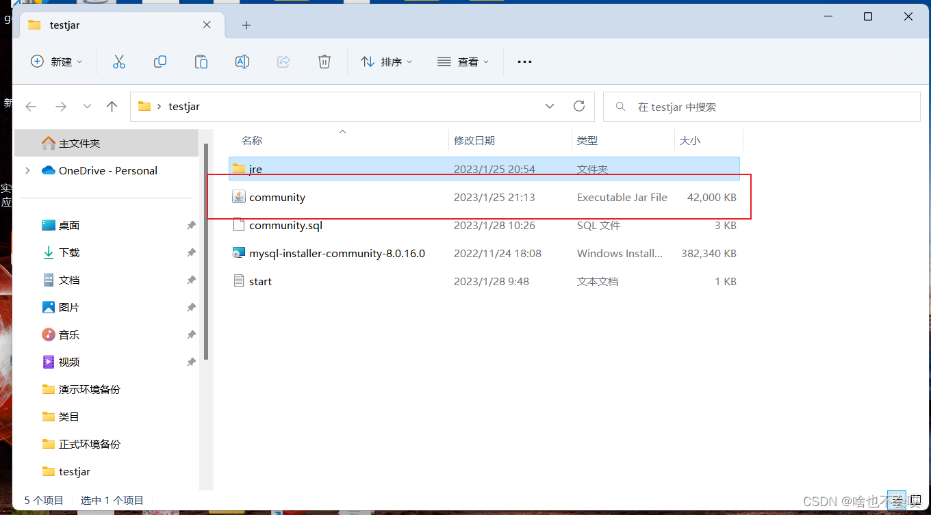
Task: Sort by Type column header
Action: (587, 140)
